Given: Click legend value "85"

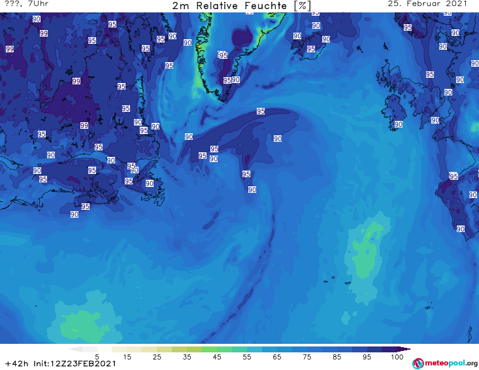Looking at the screenshot, I should 337,357.
